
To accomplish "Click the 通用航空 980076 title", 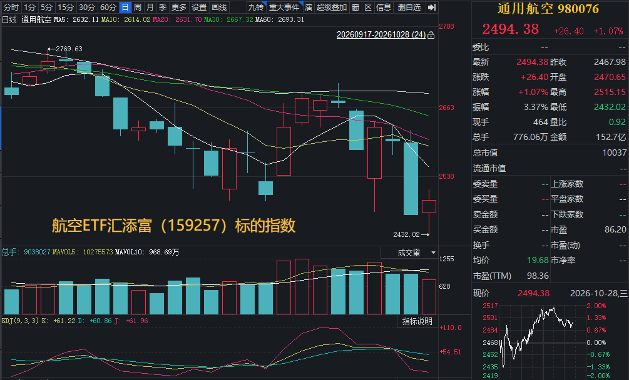I will point(548,9).
